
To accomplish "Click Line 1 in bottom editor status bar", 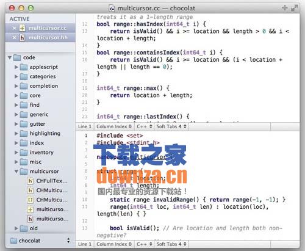I will 85,244.
